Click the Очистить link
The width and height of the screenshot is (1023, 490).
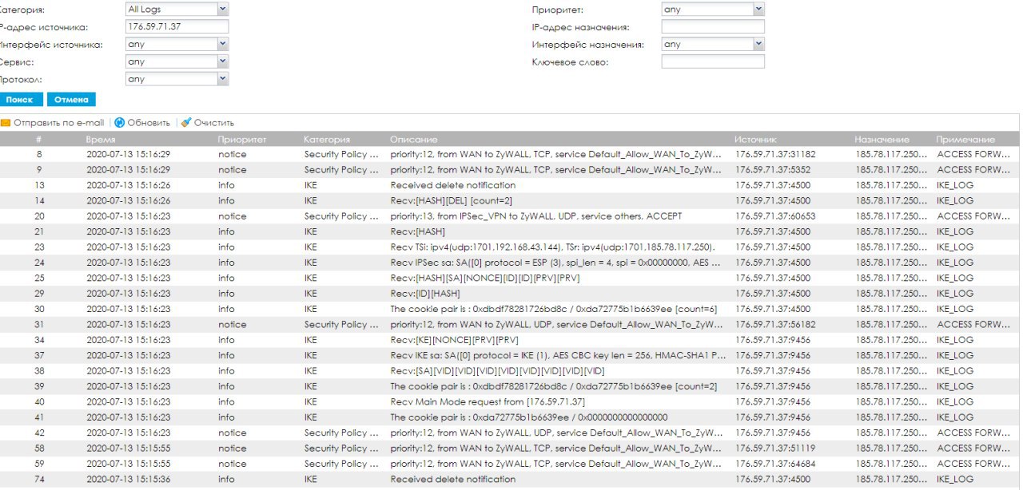tap(214, 123)
